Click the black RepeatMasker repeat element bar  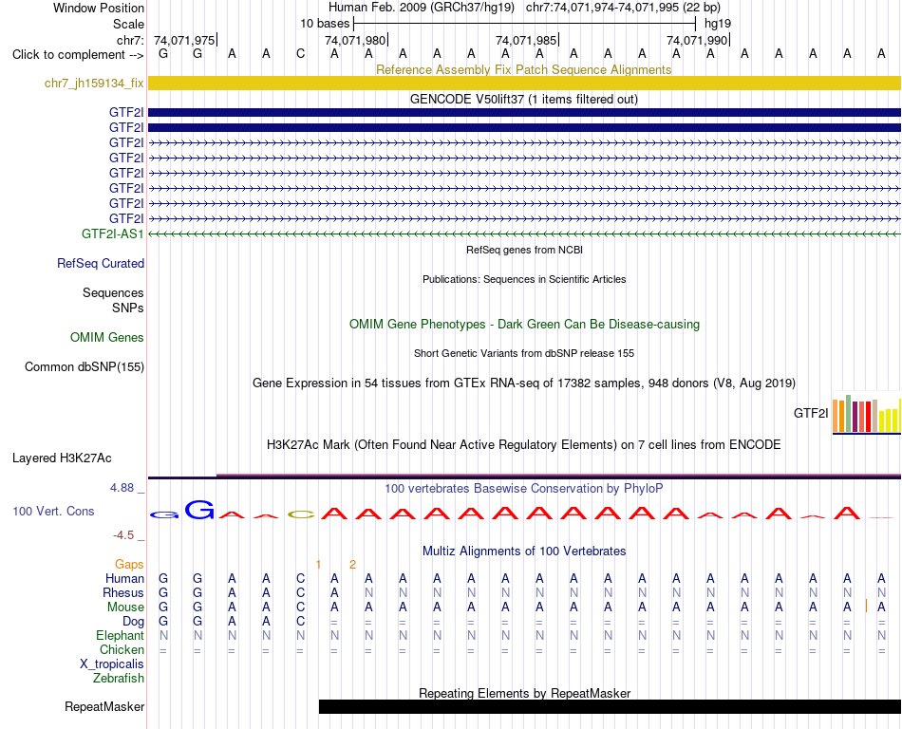[x=610, y=706]
